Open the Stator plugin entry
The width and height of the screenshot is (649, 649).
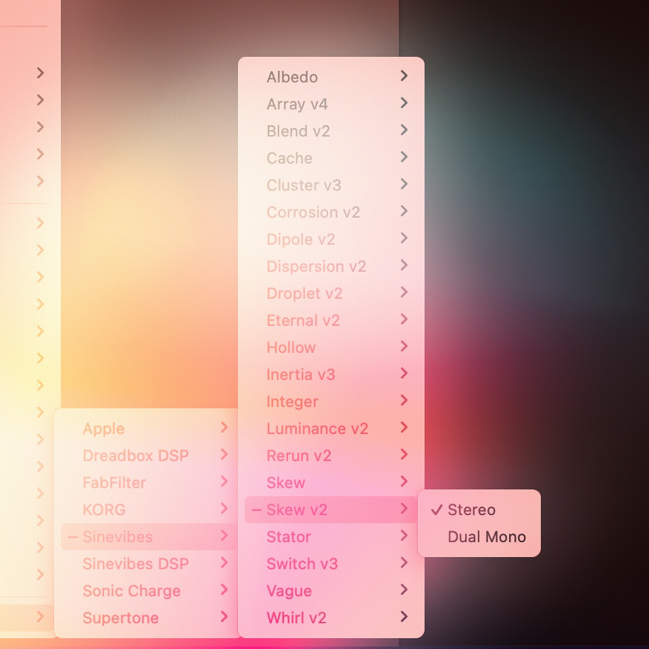coord(331,537)
